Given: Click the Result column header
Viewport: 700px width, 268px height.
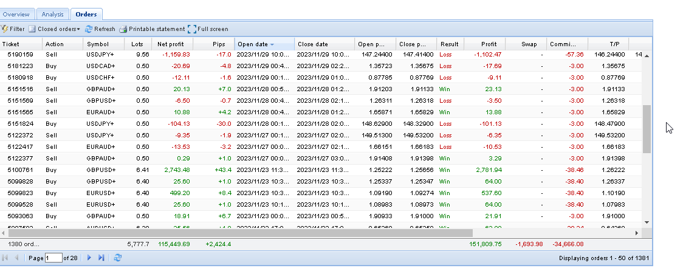Looking at the screenshot, I should [x=450, y=44].
